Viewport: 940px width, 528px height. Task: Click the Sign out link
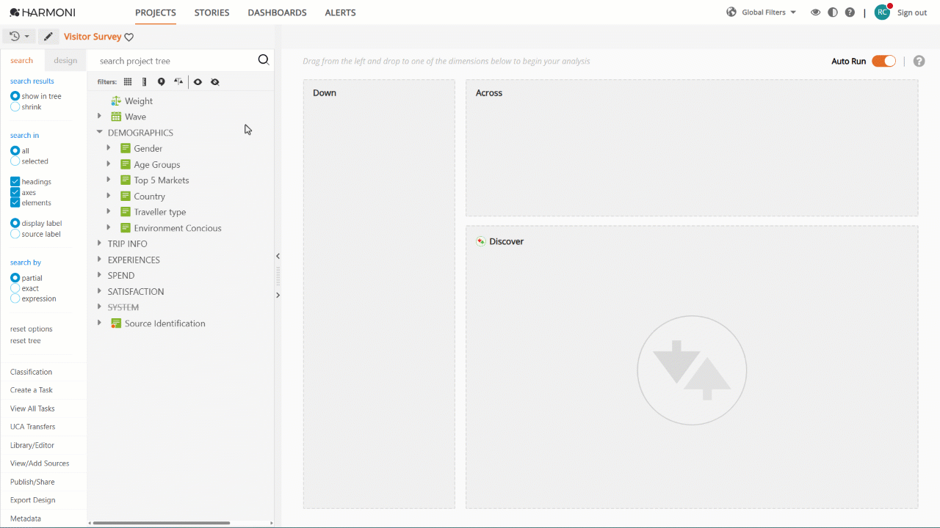tap(912, 12)
